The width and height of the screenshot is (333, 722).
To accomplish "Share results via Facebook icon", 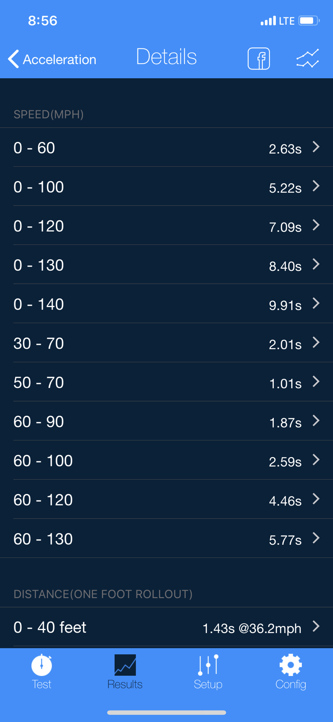I will [x=259, y=58].
